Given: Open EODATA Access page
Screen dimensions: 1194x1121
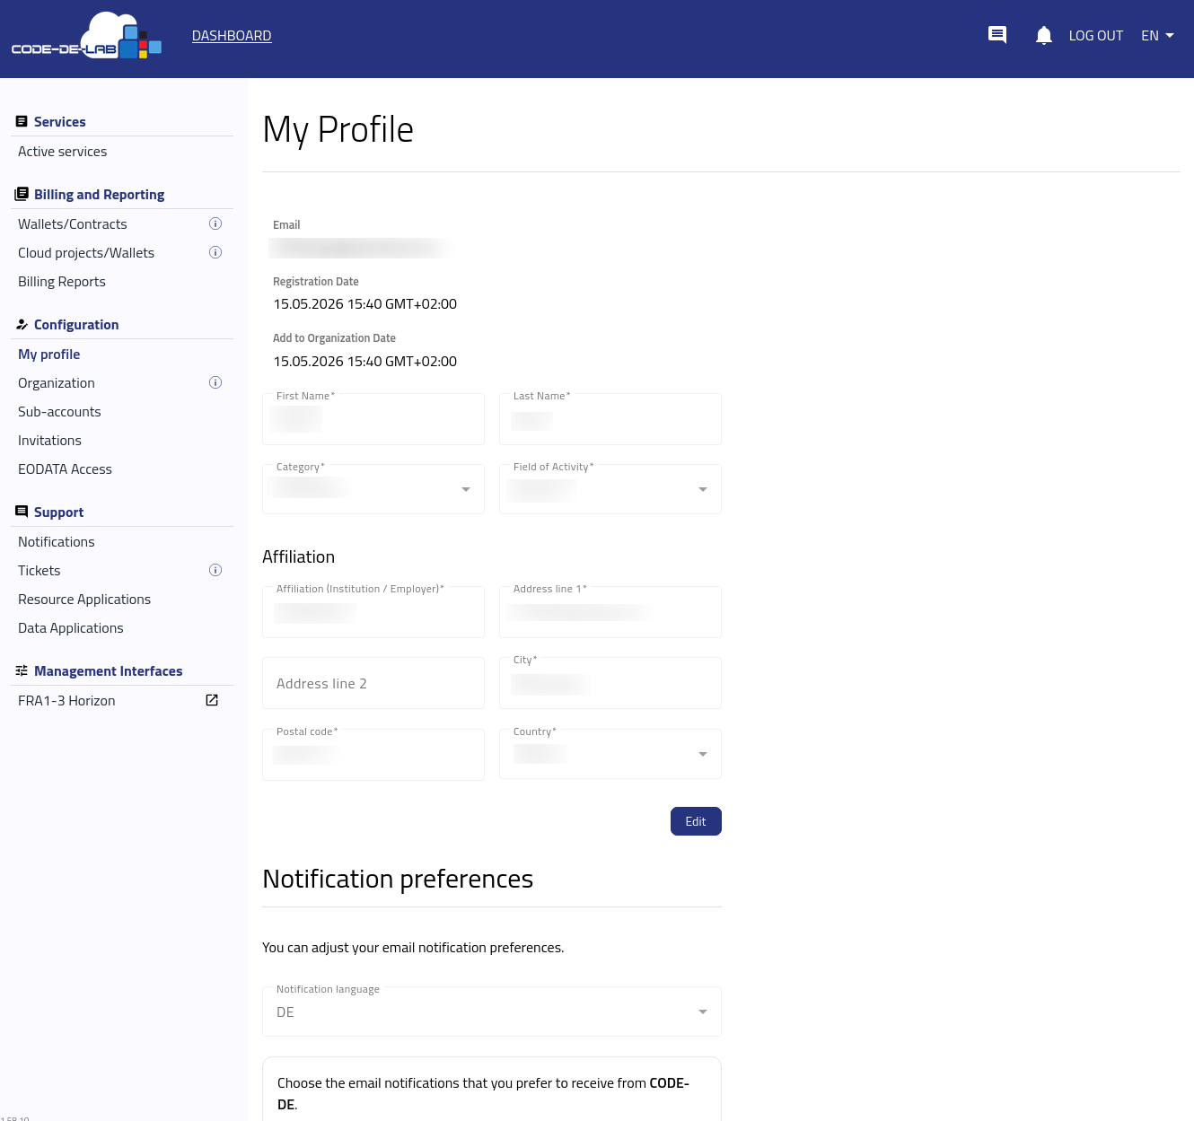Looking at the screenshot, I should tap(65, 469).
